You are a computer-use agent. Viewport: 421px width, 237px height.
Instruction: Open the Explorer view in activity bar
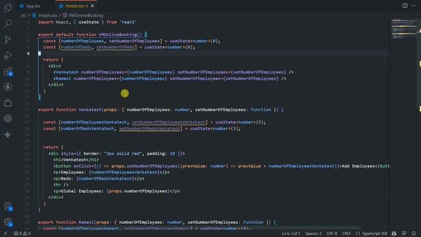[8, 8]
